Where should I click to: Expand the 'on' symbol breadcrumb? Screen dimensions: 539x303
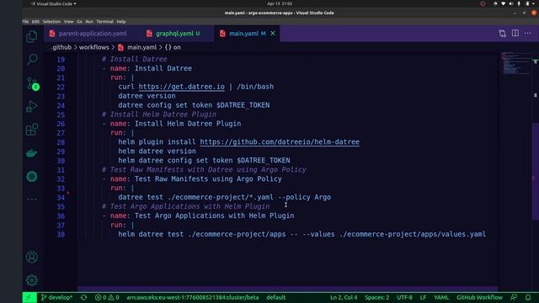(173, 47)
